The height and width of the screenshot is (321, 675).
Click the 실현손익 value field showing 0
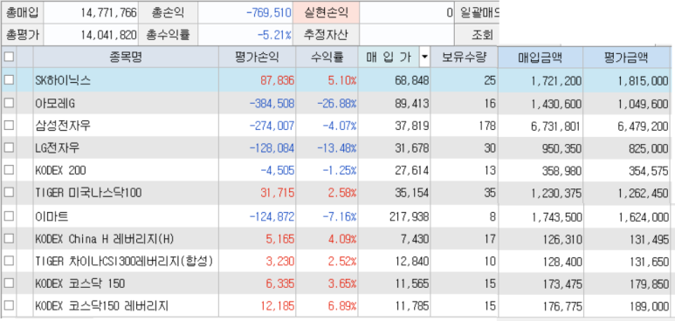click(x=407, y=12)
